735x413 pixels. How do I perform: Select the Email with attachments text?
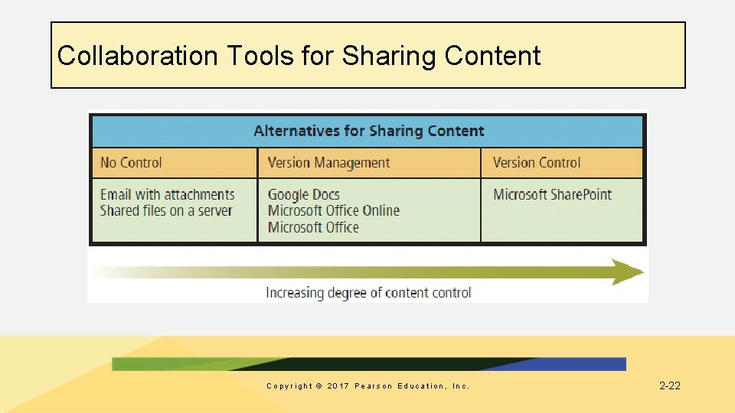[x=168, y=194]
